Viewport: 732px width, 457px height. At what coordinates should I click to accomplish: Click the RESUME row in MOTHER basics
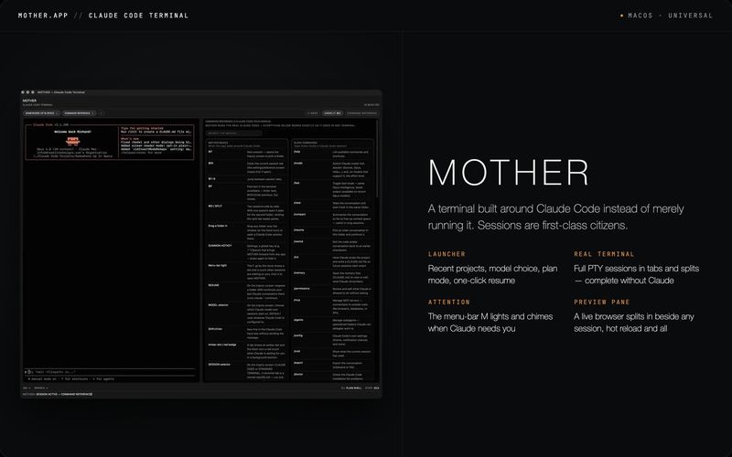pos(247,292)
